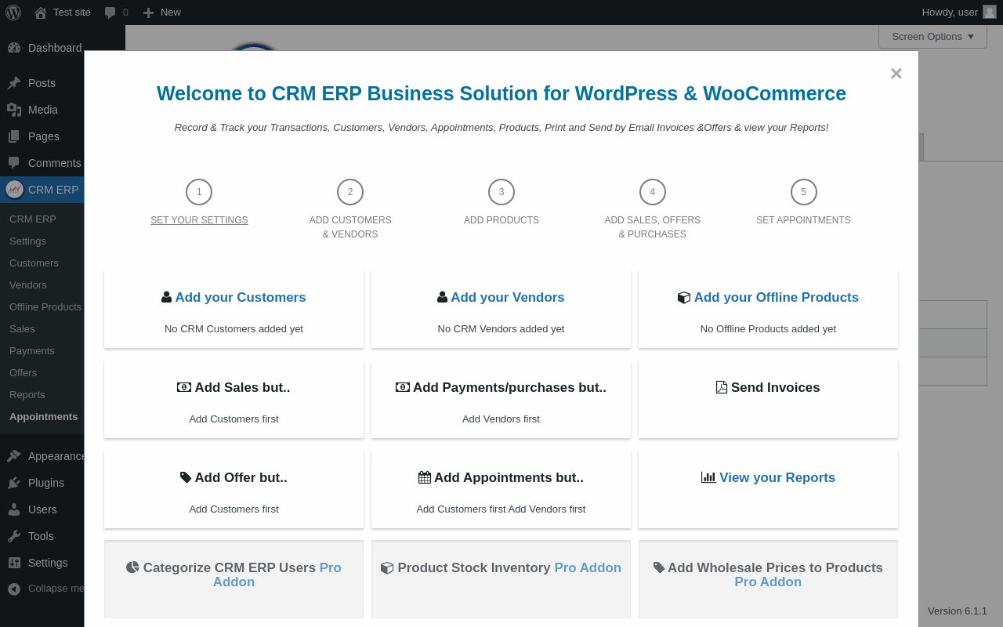The width and height of the screenshot is (1003, 627).
Task: Click the Users icon in sidebar
Action: (14, 509)
